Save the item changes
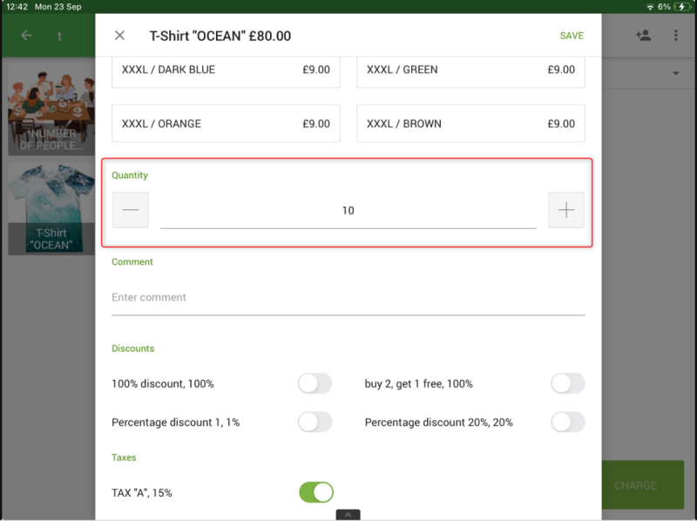 coord(572,36)
